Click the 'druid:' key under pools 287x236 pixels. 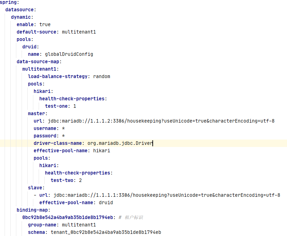coord(30,47)
